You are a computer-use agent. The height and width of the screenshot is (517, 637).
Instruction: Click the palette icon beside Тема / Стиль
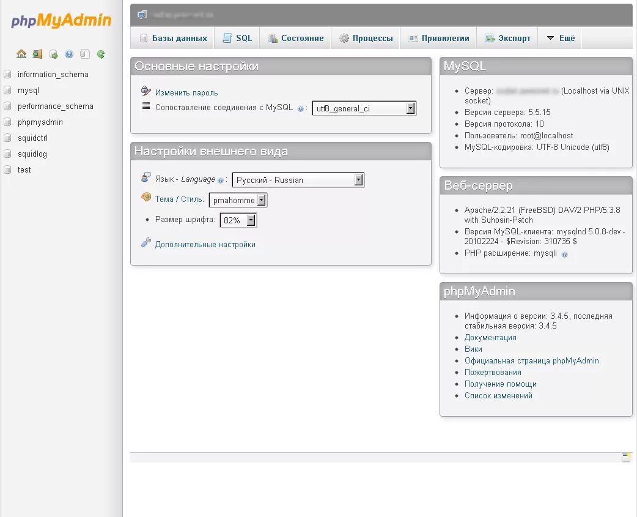[146, 197]
